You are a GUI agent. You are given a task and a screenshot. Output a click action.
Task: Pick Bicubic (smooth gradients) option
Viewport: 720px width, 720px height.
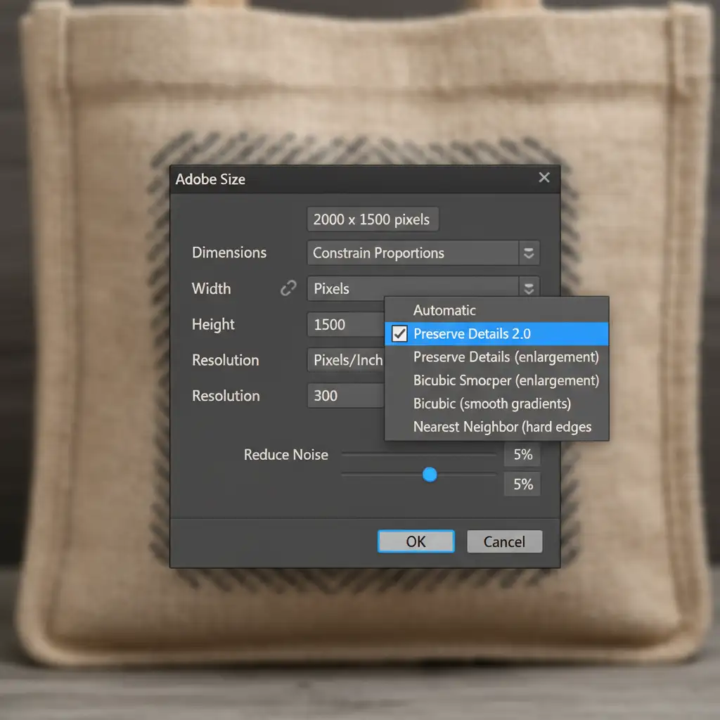[x=491, y=404]
